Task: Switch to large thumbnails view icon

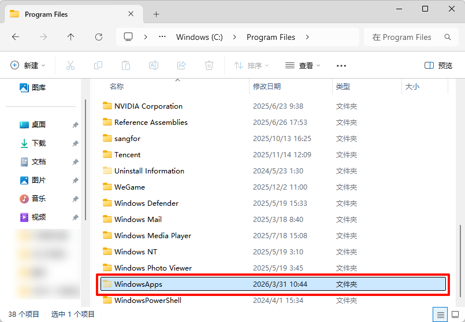Action: click(455, 314)
